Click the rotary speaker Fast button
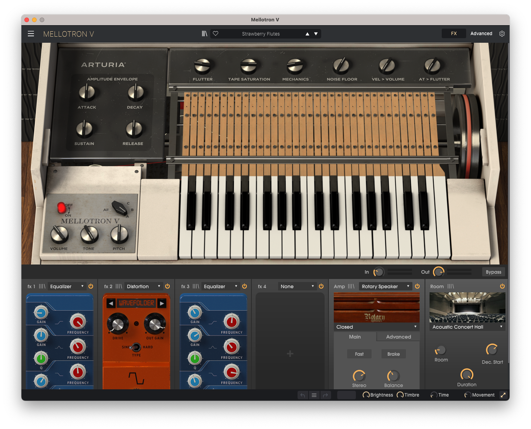 [359, 354]
